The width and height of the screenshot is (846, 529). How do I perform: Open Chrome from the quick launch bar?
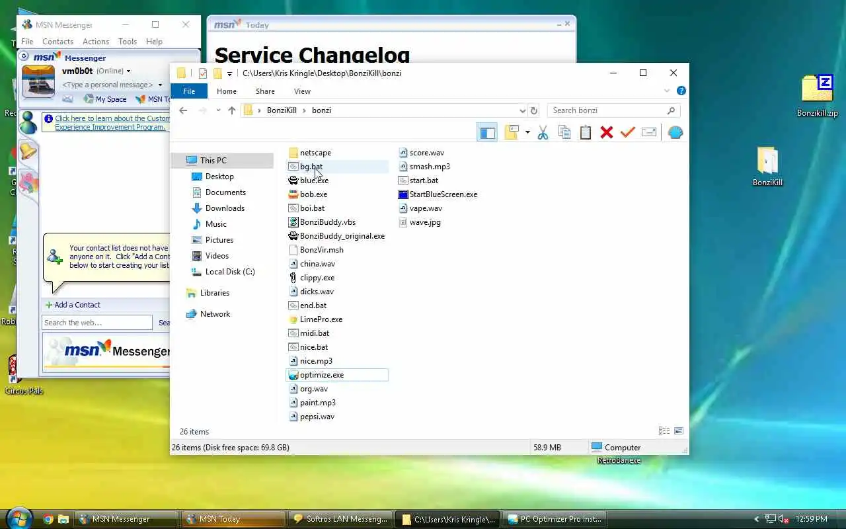(x=48, y=519)
